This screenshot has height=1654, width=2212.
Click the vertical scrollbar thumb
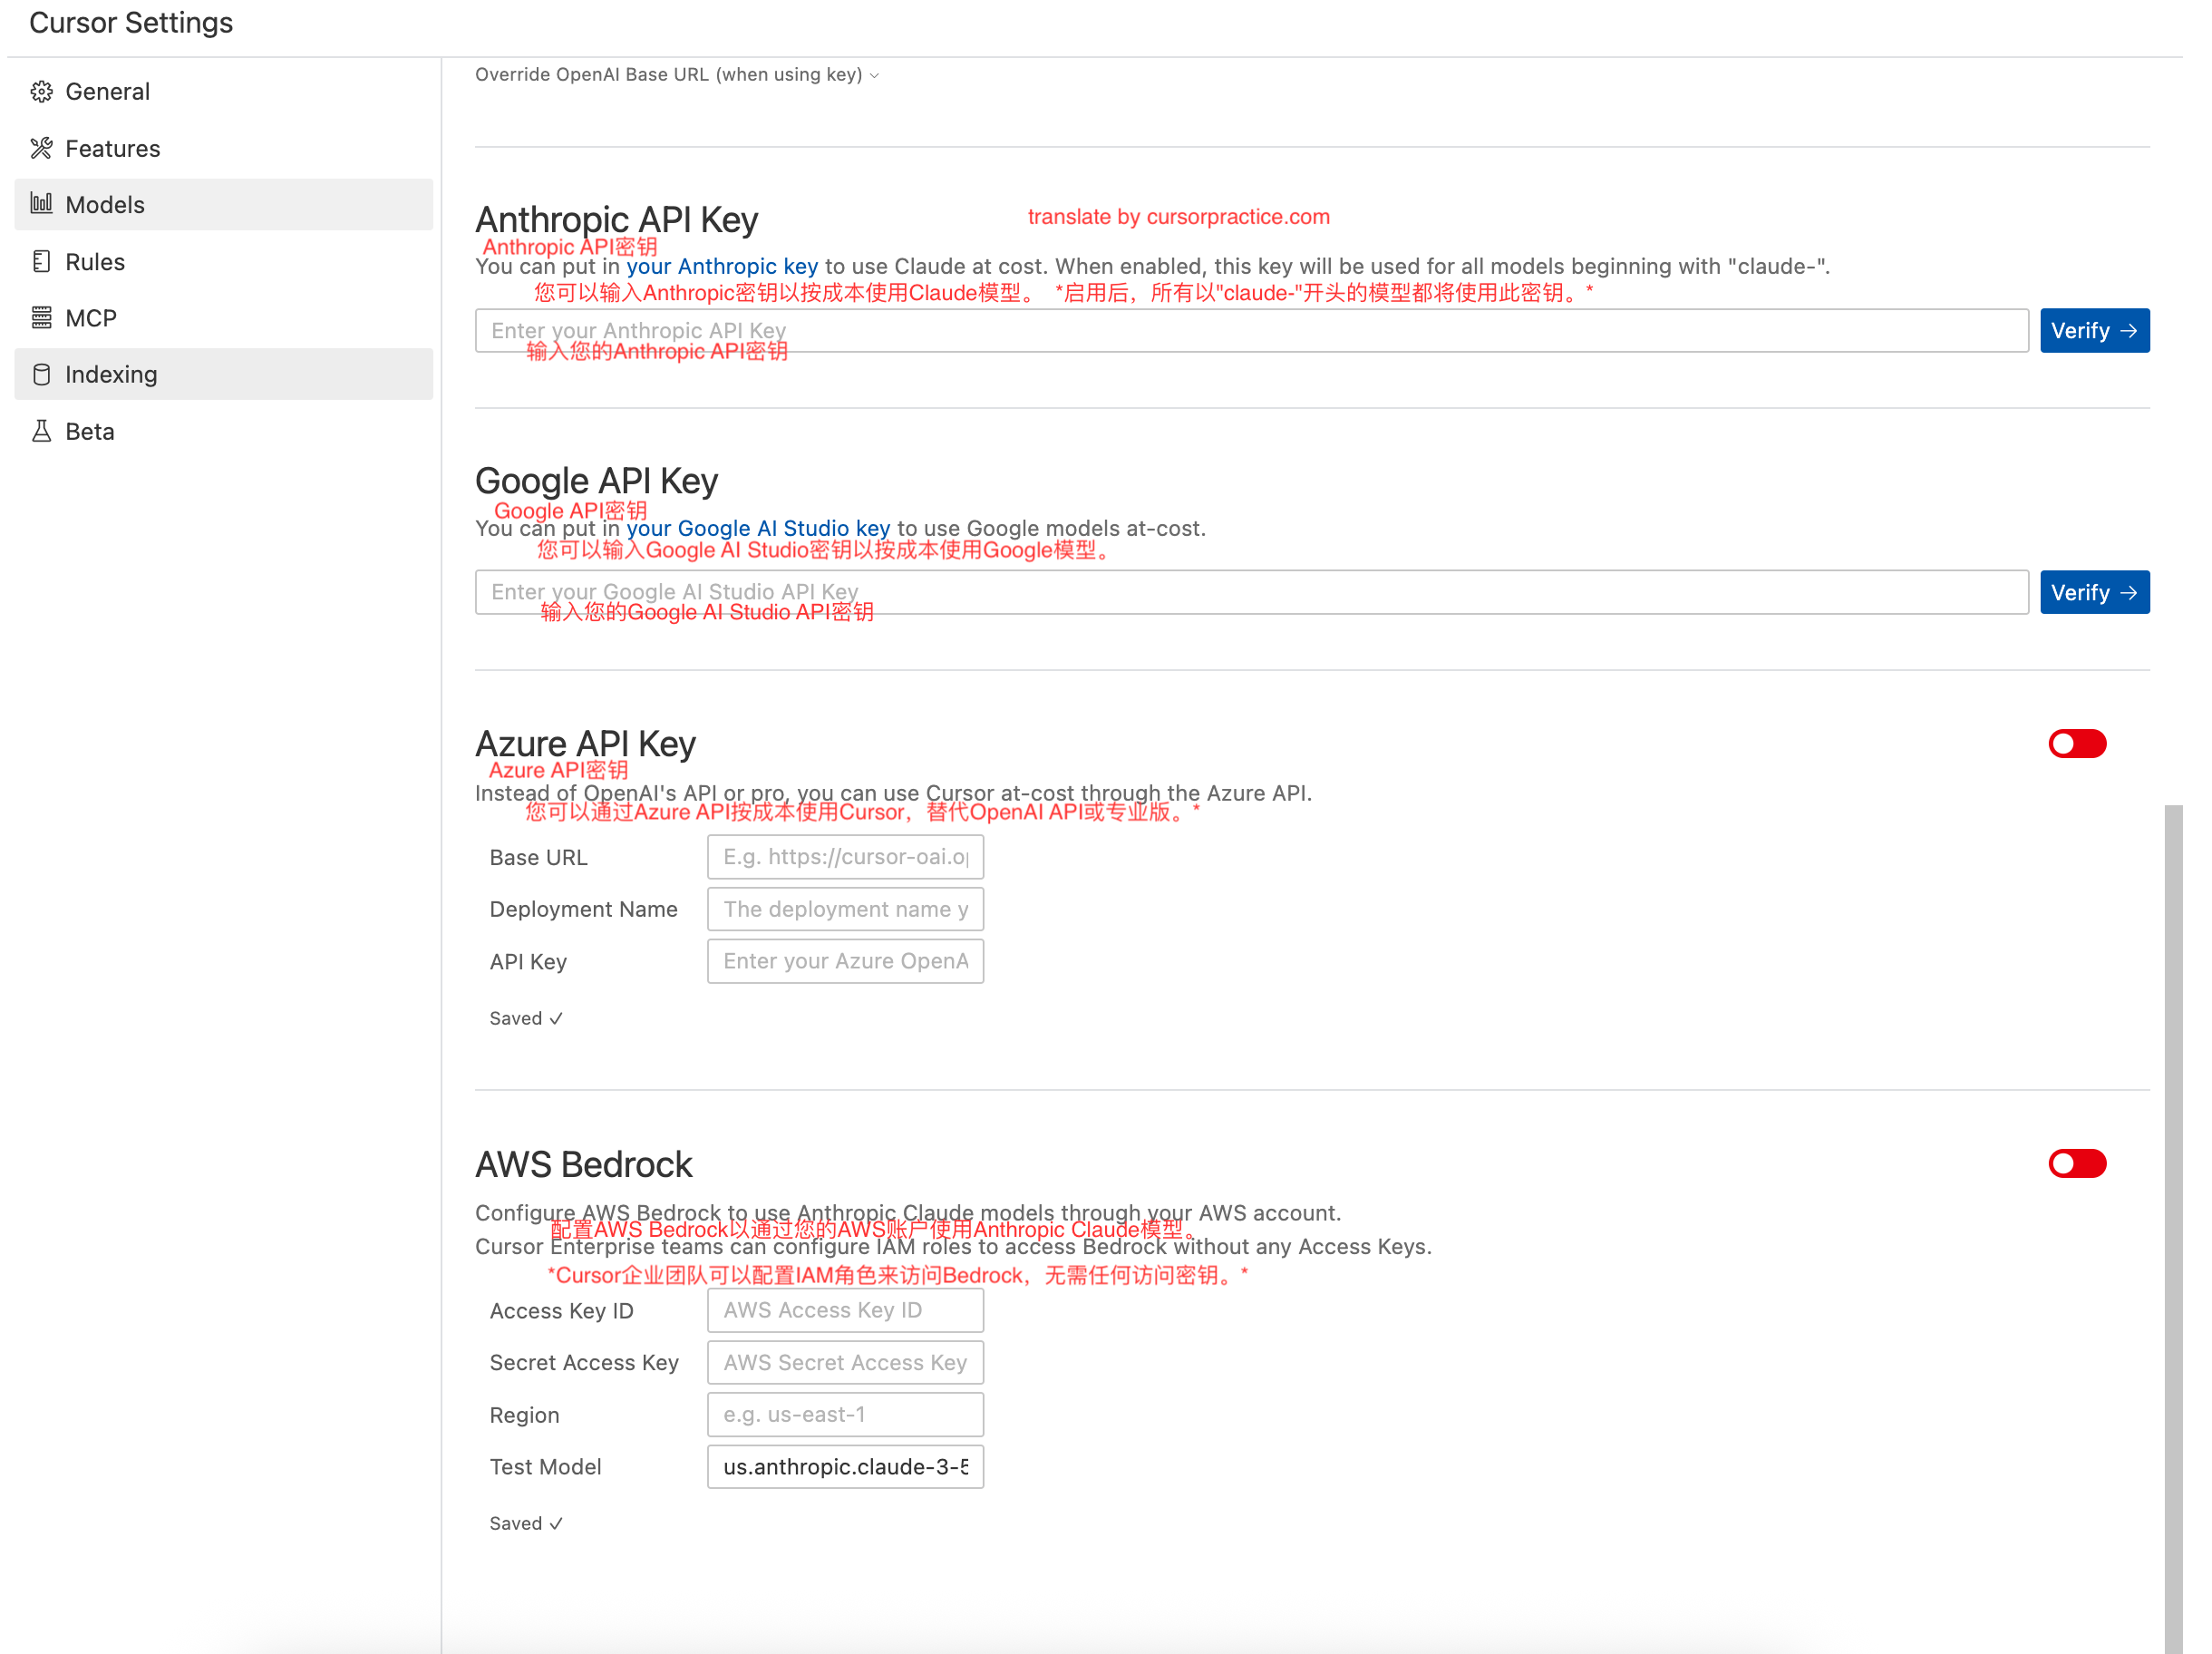[x=2172, y=1228]
